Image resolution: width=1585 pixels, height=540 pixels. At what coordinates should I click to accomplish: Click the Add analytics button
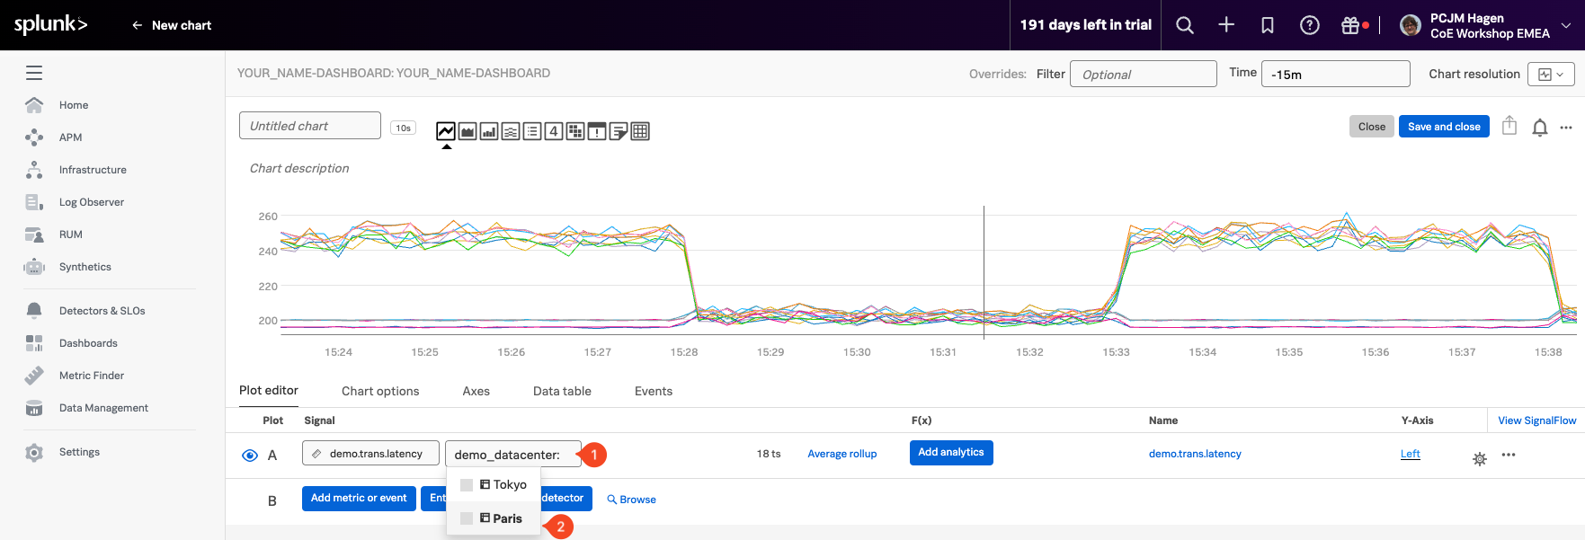point(950,453)
